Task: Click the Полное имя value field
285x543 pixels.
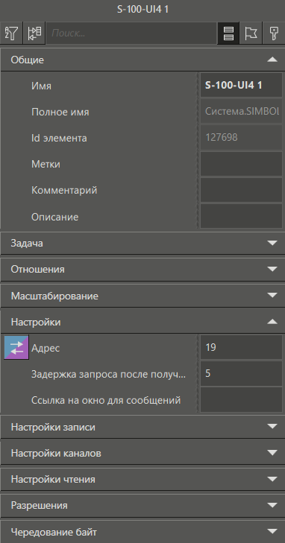Action: pyautogui.click(x=241, y=112)
